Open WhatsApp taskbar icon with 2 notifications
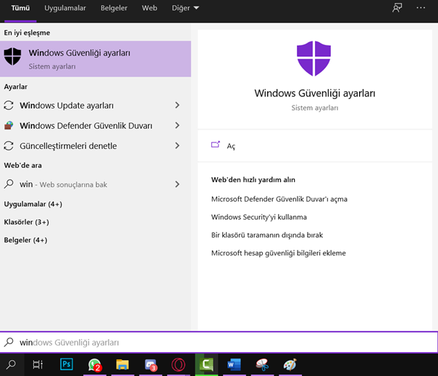 click(x=95, y=364)
